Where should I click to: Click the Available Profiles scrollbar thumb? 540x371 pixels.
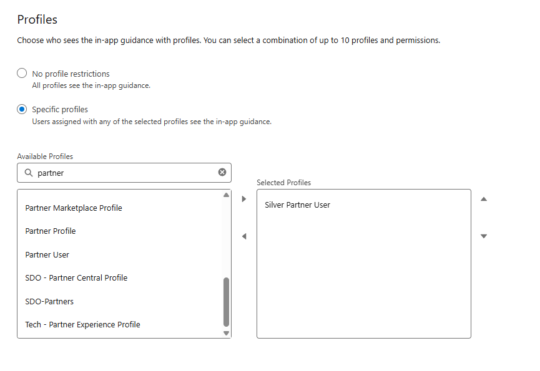[x=226, y=302]
